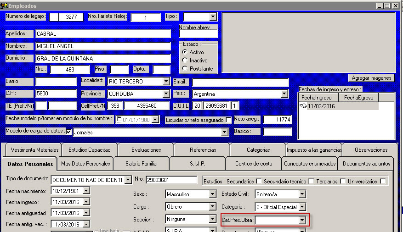This screenshot has width=403, height=232.
Task: Toggle Modelo de carga de datos checkbox
Action: [x=69, y=132]
